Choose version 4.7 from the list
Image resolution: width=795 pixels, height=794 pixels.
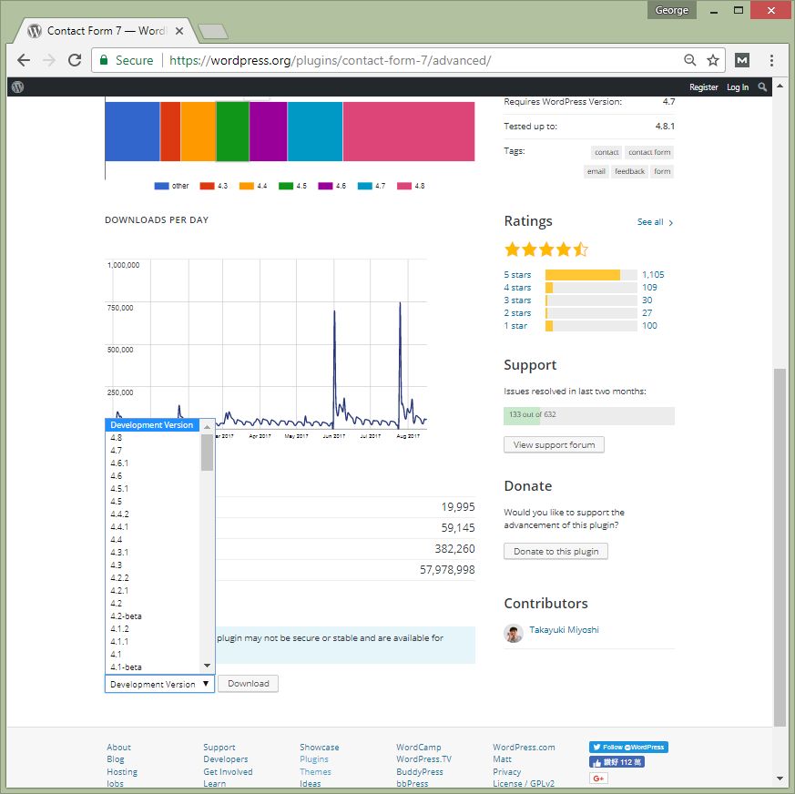coord(151,450)
